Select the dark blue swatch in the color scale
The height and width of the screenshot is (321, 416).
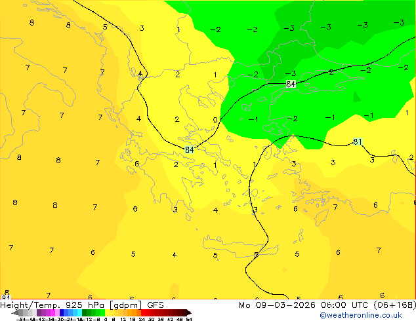(62, 313)
